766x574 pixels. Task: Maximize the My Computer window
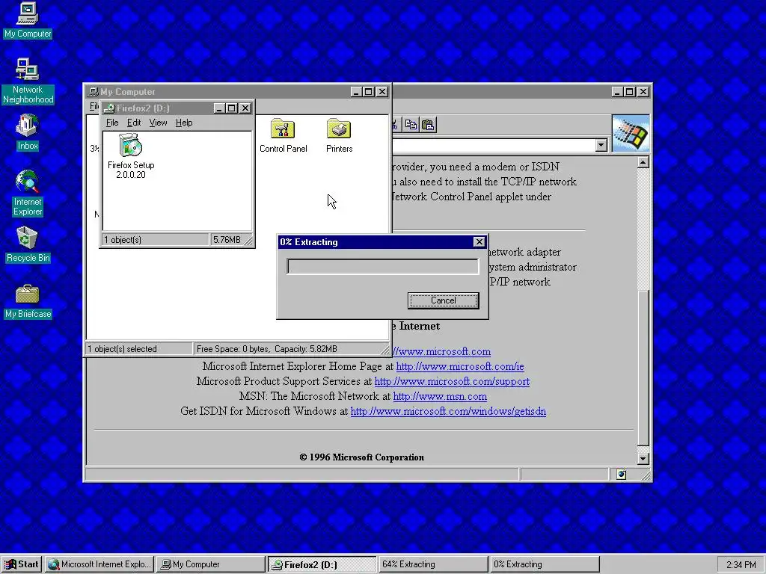(369, 92)
